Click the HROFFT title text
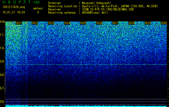Viewport: 169px width, 107px height. click(x=17, y=2)
